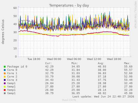138x103 pixels.
Task: Click the red temp1 legend swatch
Action: coord(5,90)
